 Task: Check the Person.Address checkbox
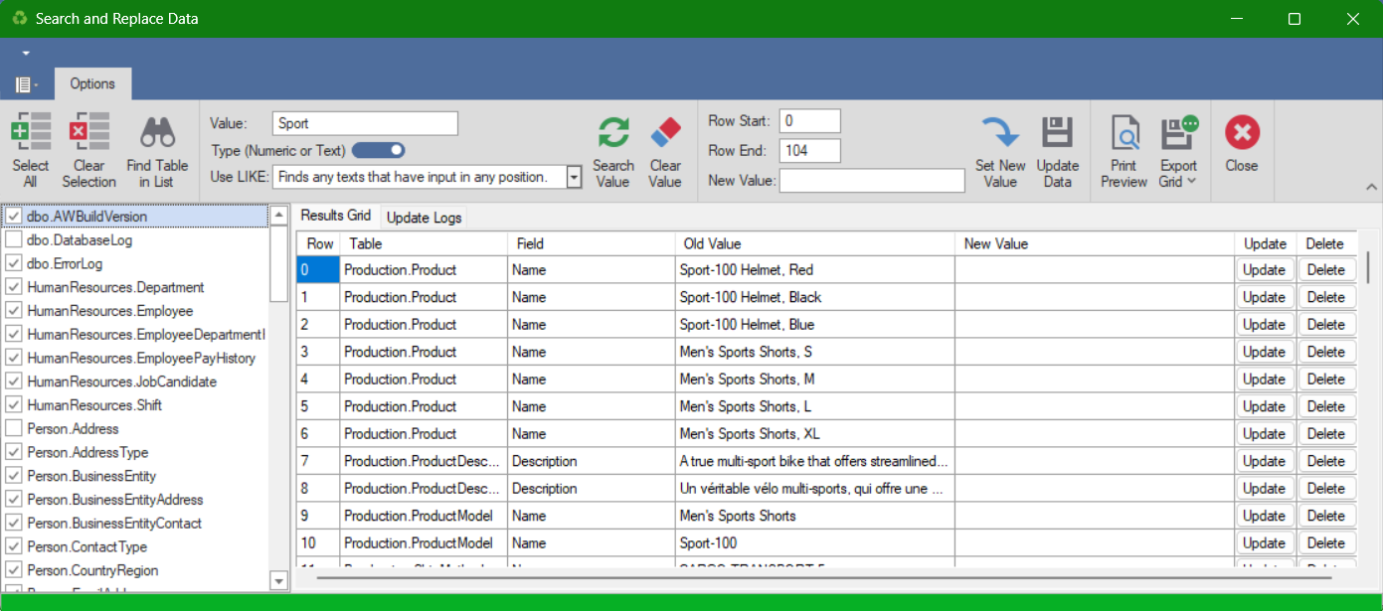pyautogui.click(x=14, y=429)
